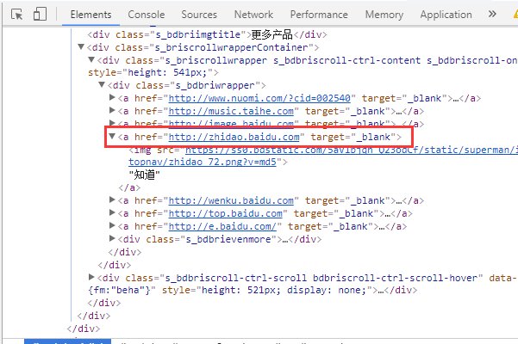Switch to the Application tab

(446, 15)
